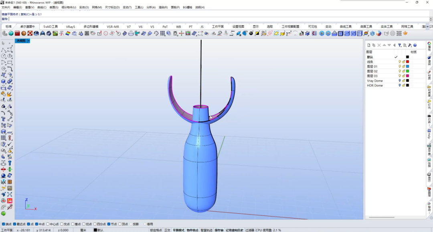
Task: Toggle 物件锁点 osnap button in the status bar
Action: click(x=192, y=230)
